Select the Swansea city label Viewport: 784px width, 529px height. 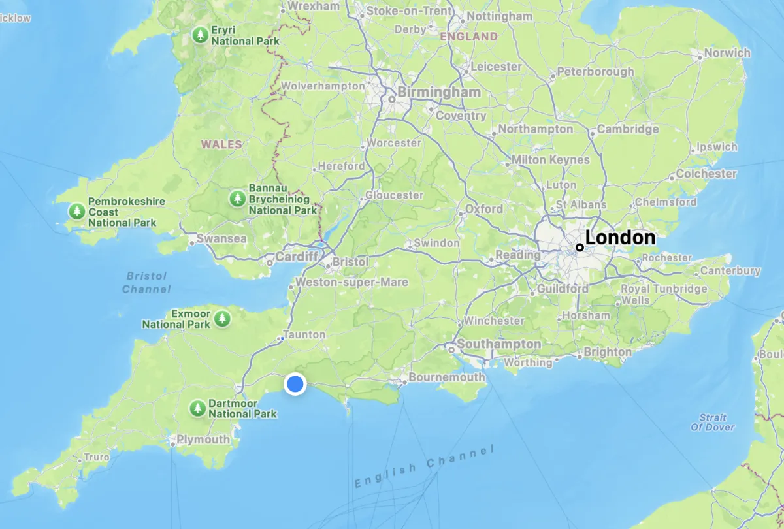(222, 238)
